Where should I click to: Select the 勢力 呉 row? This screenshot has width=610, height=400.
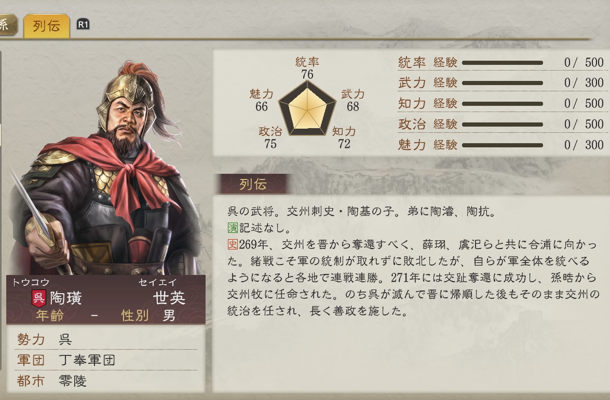coord(106,339)
